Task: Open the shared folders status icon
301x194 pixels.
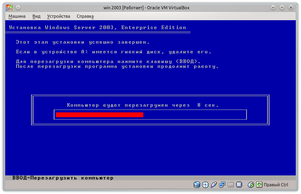Action: pos(230,185)
